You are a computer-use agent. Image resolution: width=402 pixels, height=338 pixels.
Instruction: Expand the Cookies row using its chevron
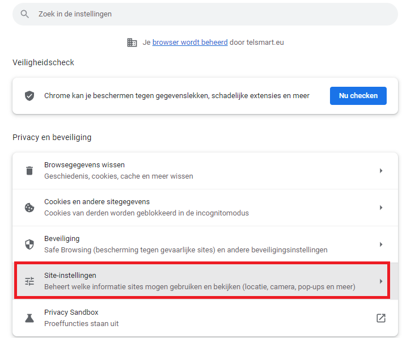tap(381, 208)
